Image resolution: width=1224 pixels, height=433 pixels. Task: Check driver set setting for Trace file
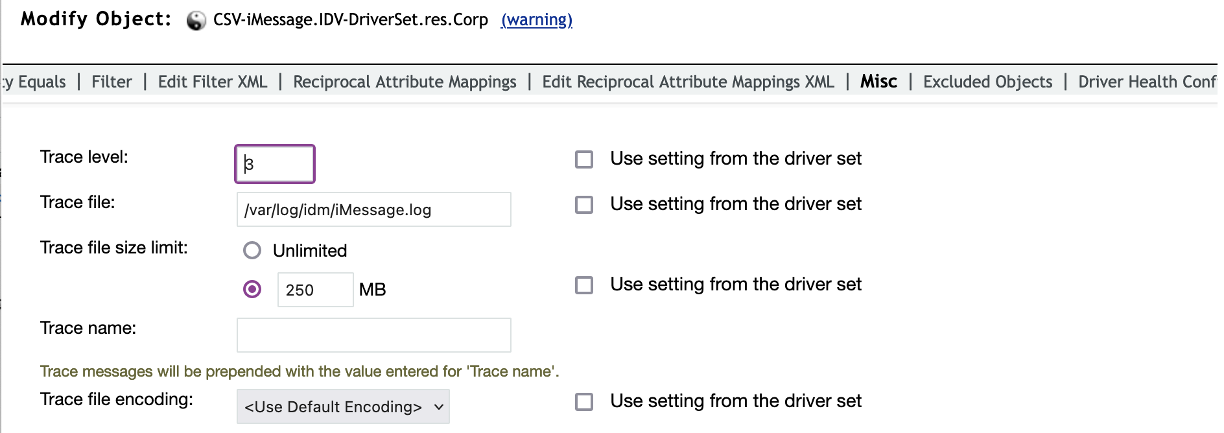coord(584,205)
